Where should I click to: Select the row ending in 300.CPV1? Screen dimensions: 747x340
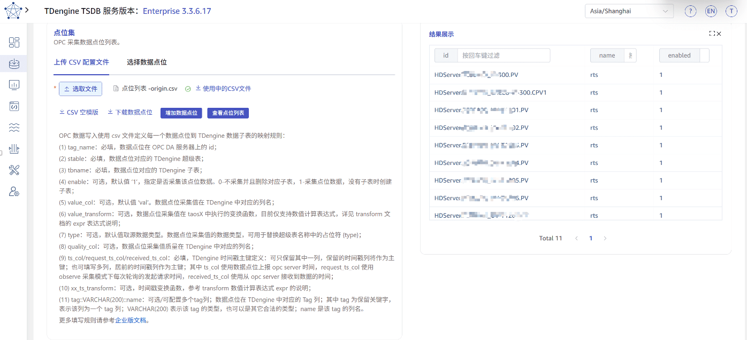click(x=575, y=92)
